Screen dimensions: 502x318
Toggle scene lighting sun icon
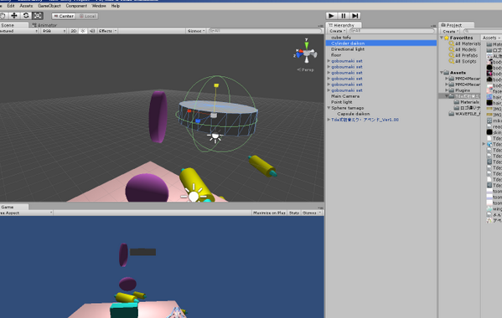pyautogui.click(x=83, y=31)
